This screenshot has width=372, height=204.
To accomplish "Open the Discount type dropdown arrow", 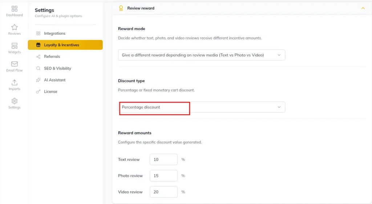I will tap(279, 107).
